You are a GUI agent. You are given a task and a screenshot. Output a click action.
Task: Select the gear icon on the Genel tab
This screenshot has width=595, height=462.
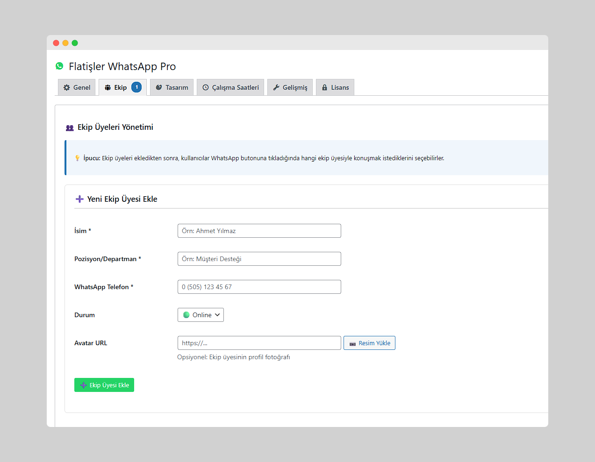click(67, 87)
